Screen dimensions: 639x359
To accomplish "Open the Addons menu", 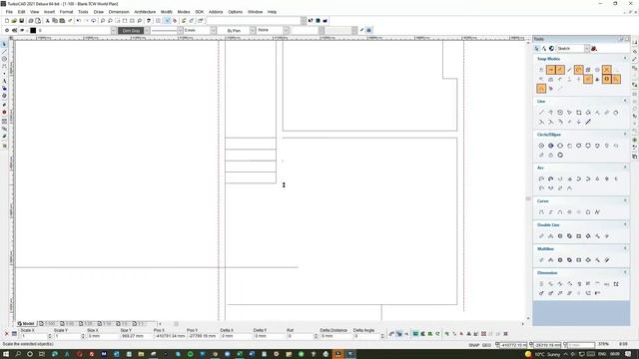I will [x=216, y=12].
